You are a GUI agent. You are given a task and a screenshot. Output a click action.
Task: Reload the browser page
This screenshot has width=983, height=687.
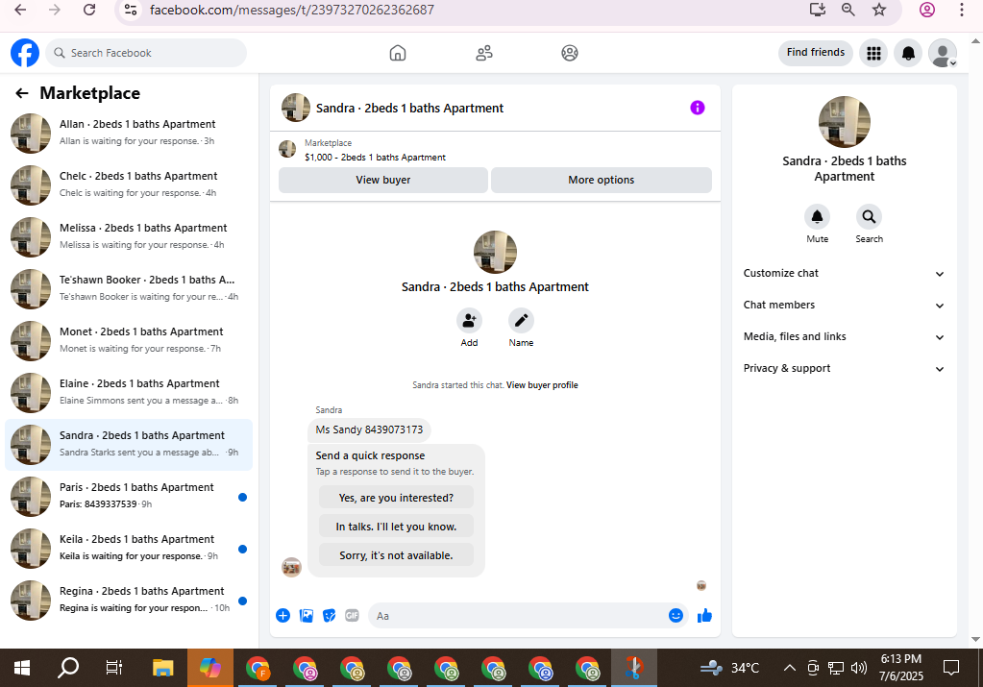point(89,10)
